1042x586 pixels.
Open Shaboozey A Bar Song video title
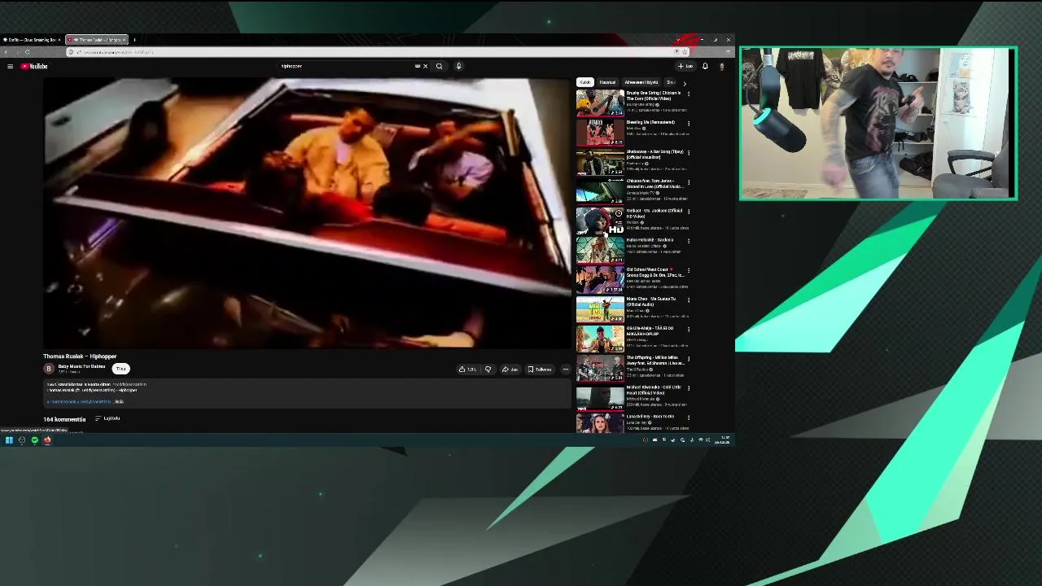tap(655, 154)
